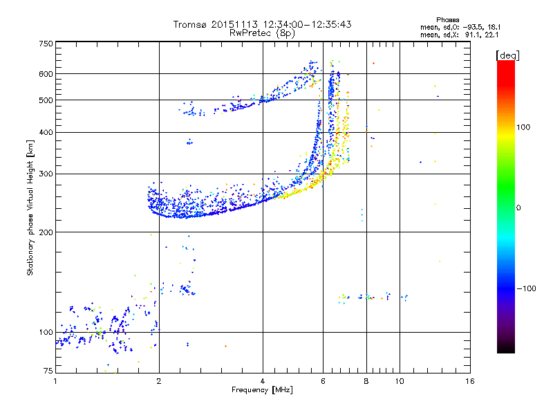Click the y-axis tick label '500'
The width and height of the screenshot is (553, 415).
tap(46, 100)
